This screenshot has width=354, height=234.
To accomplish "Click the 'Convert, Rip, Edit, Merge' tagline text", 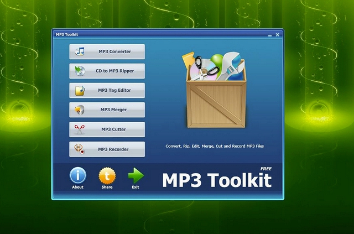I will [x=215, y=146].
